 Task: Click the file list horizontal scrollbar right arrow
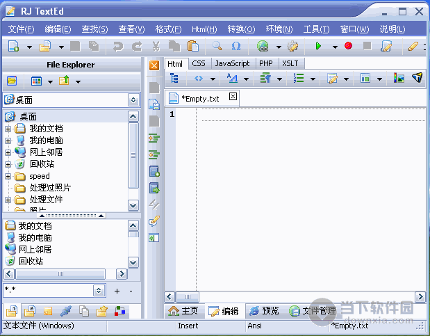click(122, 274)
